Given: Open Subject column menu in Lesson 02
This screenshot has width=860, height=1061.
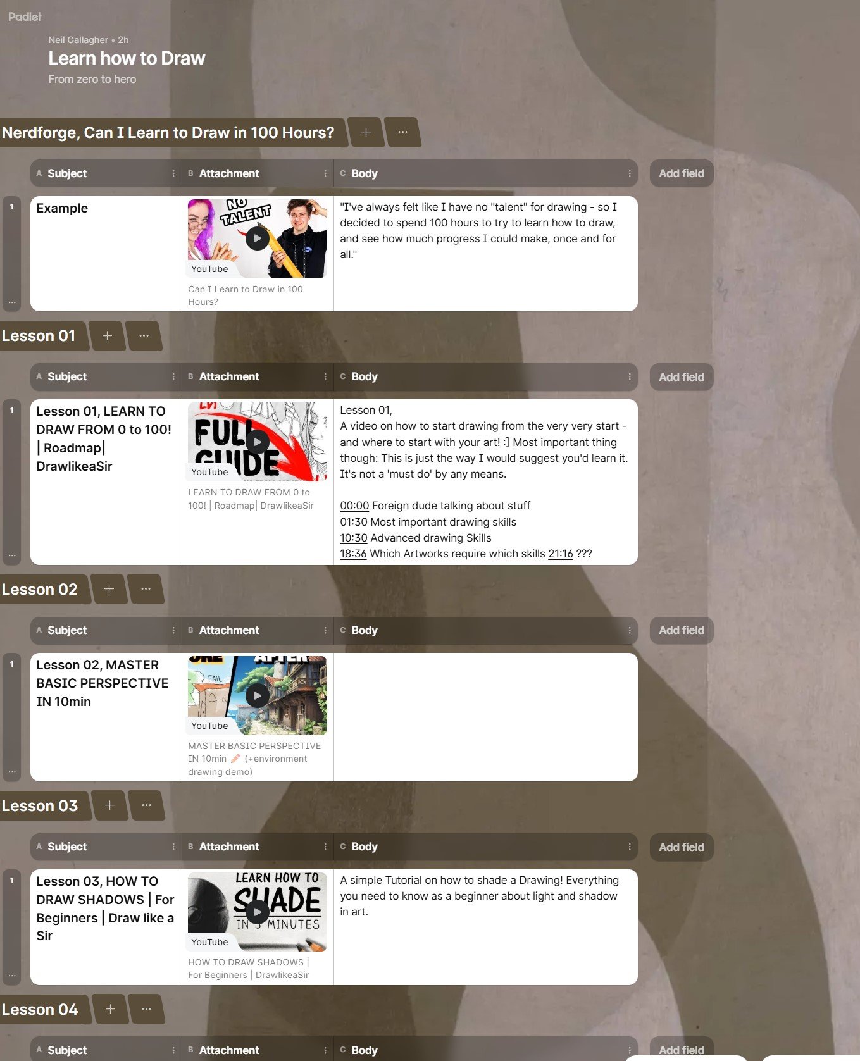Looking at the screenshot, I should [173, 630].
